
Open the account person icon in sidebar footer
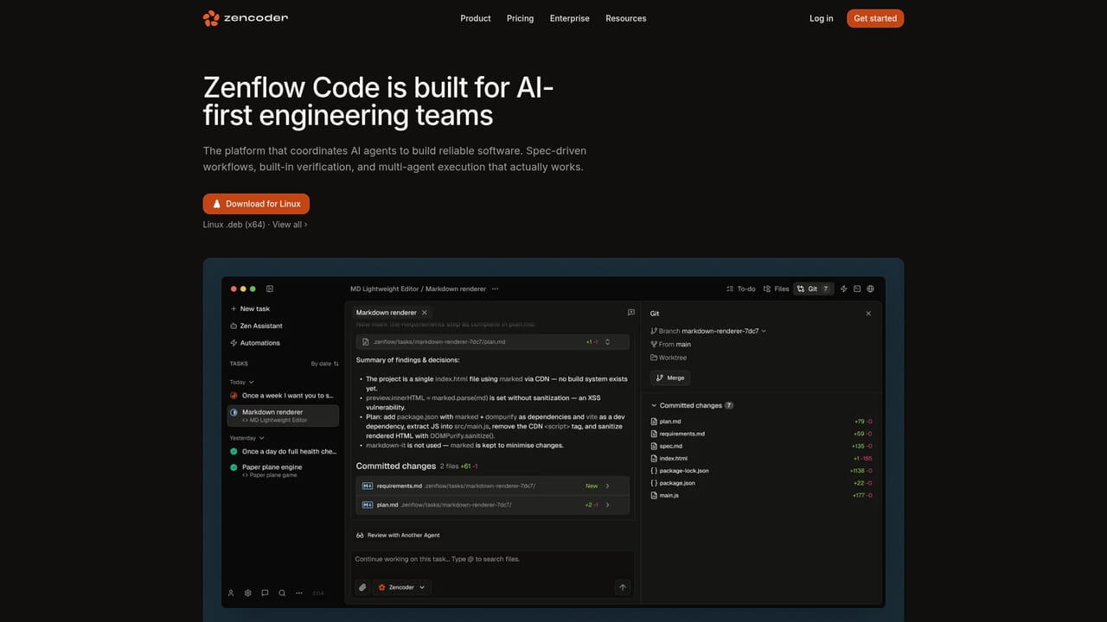click(x=231, y=593)
